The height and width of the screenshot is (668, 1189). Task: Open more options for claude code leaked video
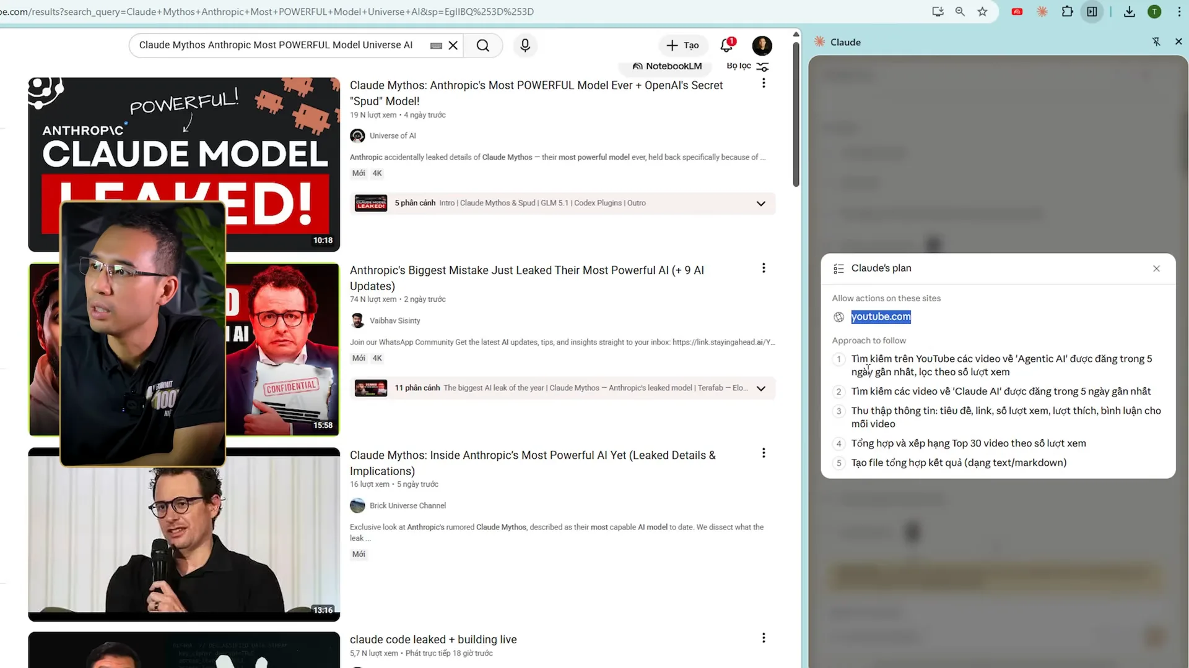(x=764, y=638)
